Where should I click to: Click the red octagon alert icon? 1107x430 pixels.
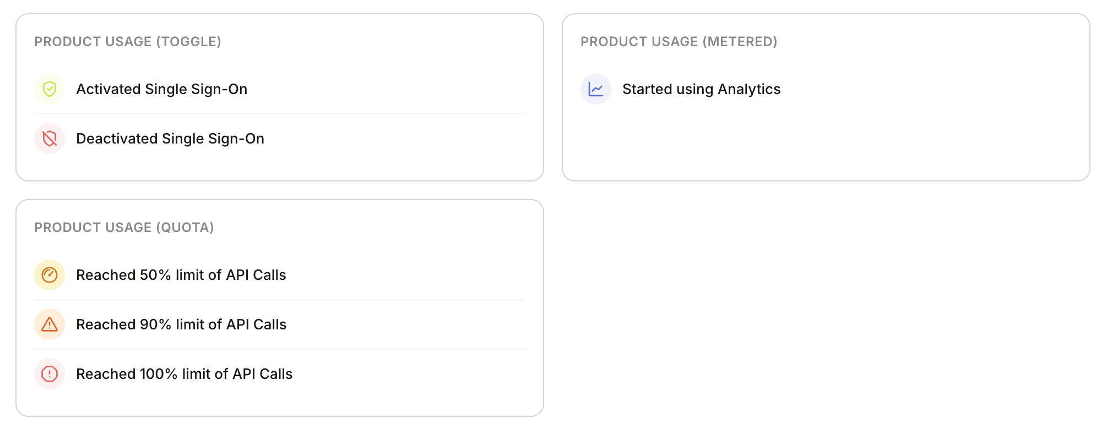pyautogui.click(x=50, y=374)
